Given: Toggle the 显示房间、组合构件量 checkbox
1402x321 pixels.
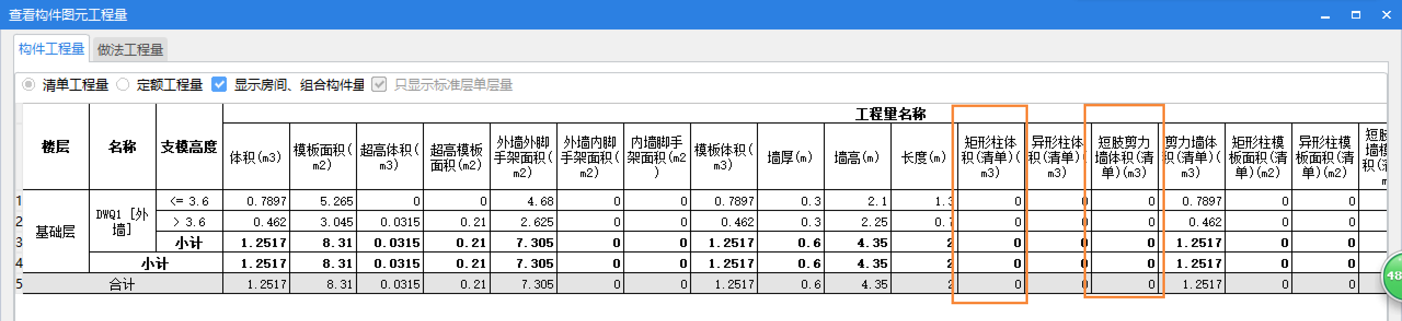Looking at the screenshot, I should coord(219,85).
